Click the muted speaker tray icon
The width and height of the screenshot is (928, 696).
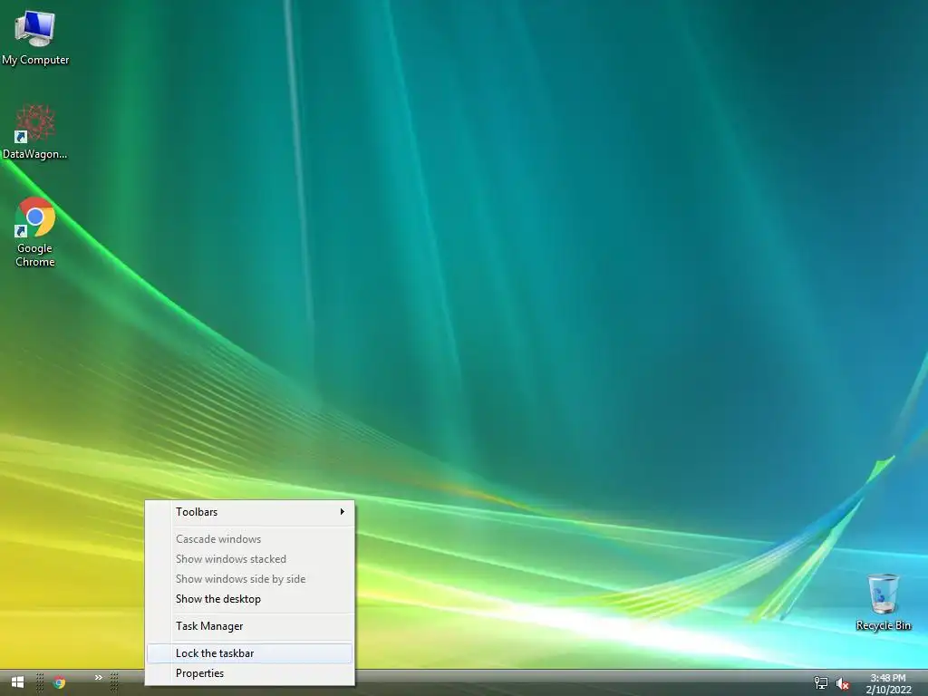click(x=843, y=683)
